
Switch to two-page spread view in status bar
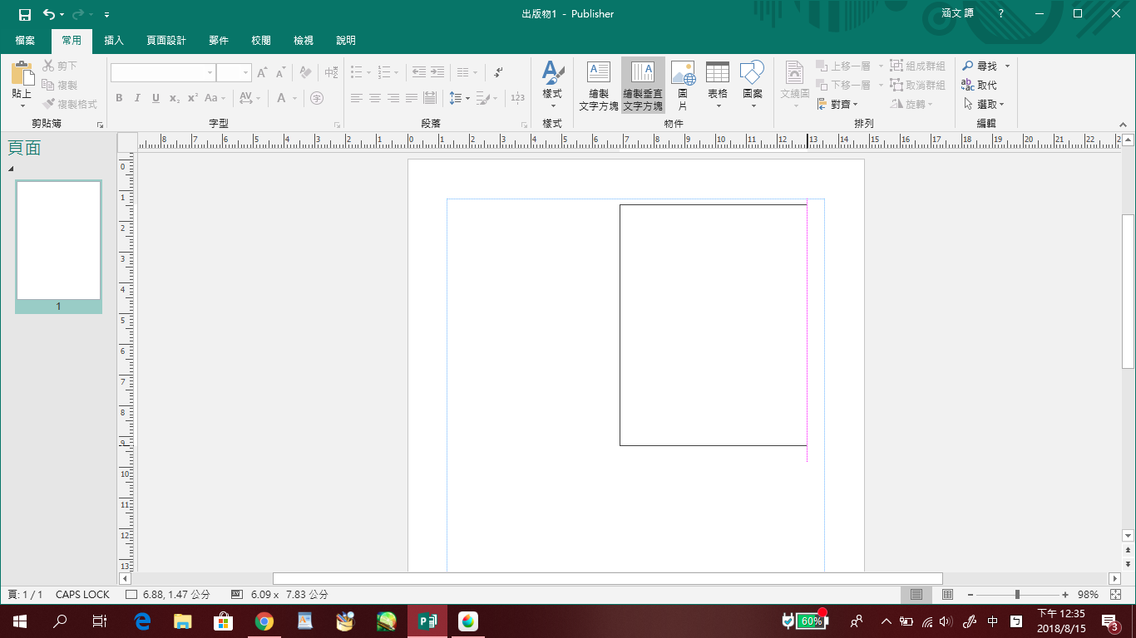pos(947,595)
